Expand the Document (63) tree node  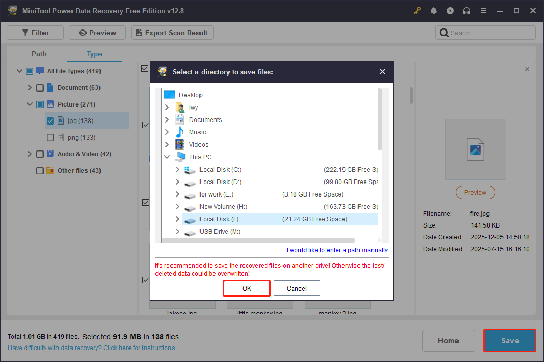(x=30, y=87)
